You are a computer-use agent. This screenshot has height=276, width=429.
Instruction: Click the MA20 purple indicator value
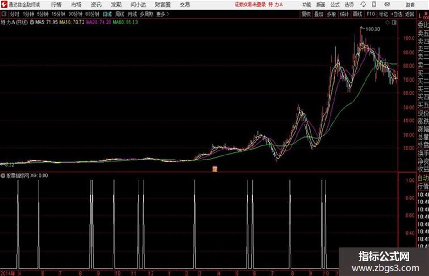pos(99,22)
